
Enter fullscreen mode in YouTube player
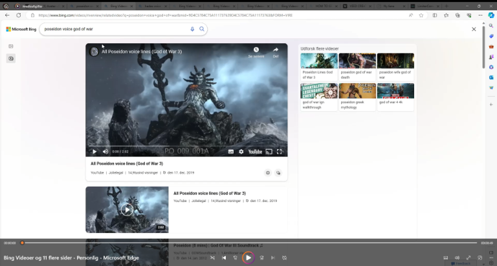(280, 152)
